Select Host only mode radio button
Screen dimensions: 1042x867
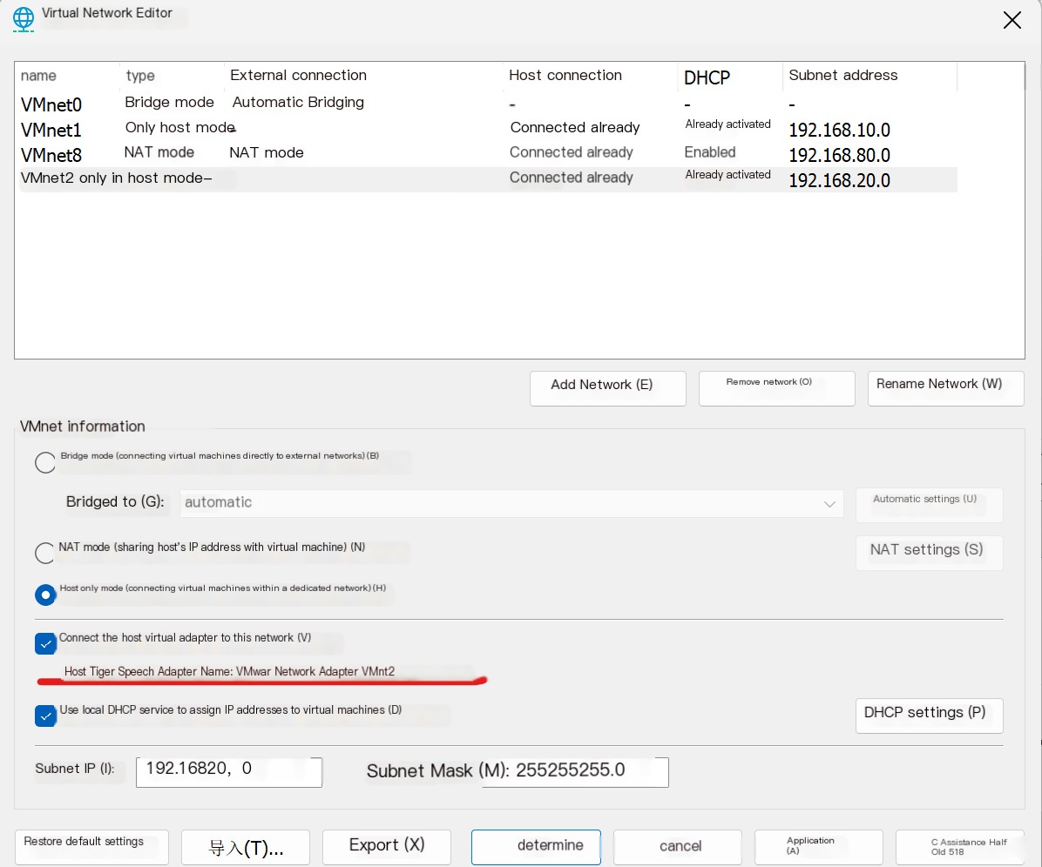pos(45,595)
